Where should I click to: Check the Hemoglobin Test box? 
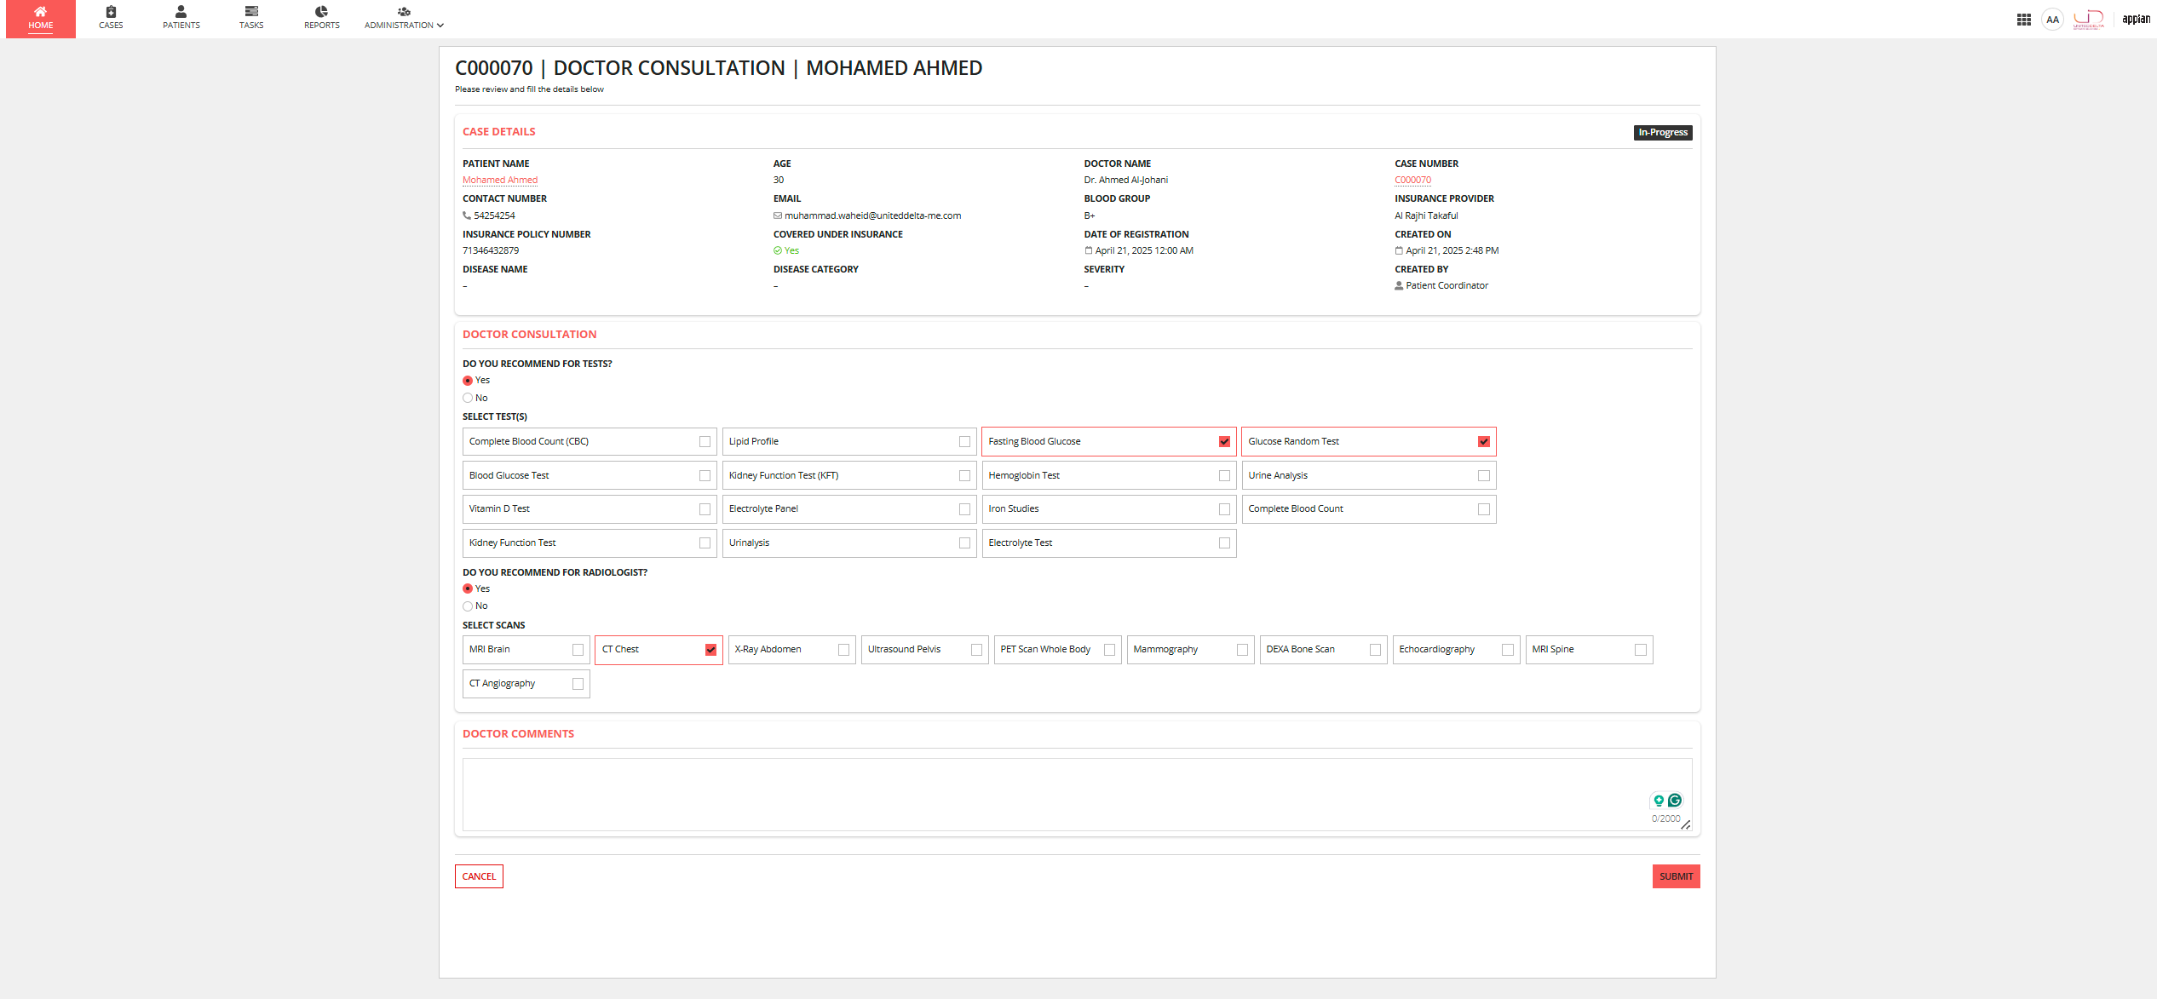[1224, 475]
